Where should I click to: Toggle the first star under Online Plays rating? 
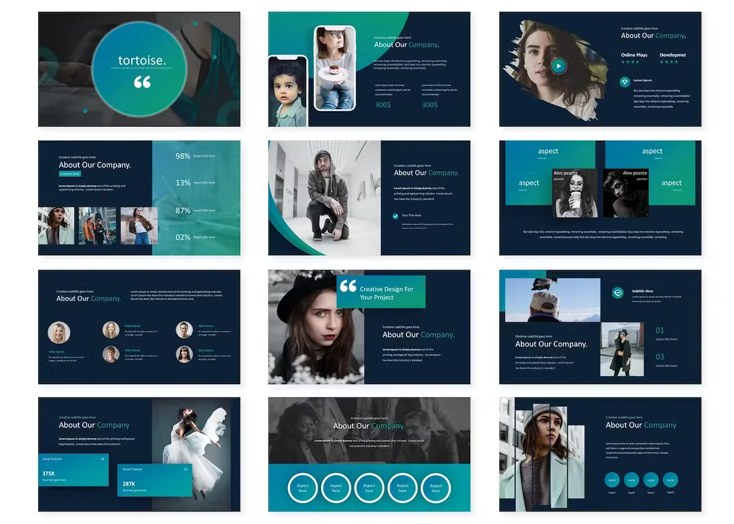point(623,62)
